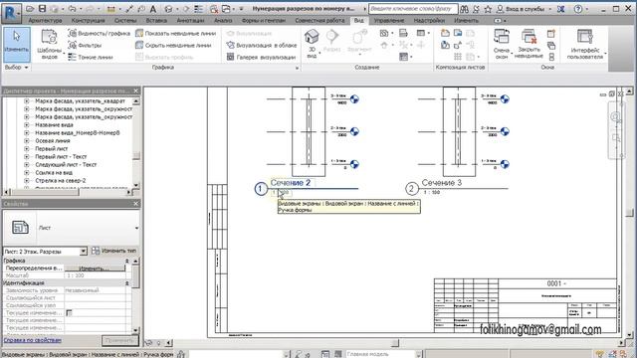Open the Архитектура ribbon tab
The width and height of the screenshot is (637, 358).
pyautogui.click(x=46, y=20)
